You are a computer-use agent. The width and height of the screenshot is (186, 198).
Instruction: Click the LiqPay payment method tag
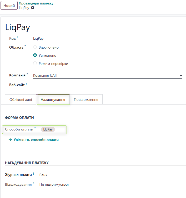(x=48, y=129)
